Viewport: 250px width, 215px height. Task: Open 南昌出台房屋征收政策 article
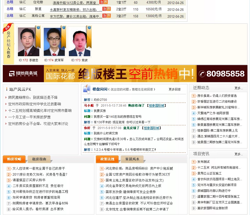click(139, 203)
